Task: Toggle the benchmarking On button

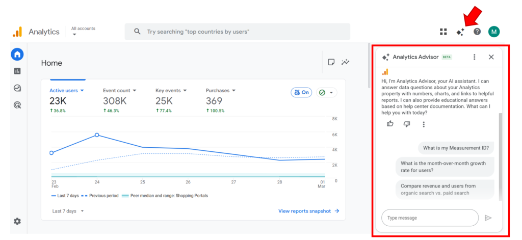Action: point(301,92)
